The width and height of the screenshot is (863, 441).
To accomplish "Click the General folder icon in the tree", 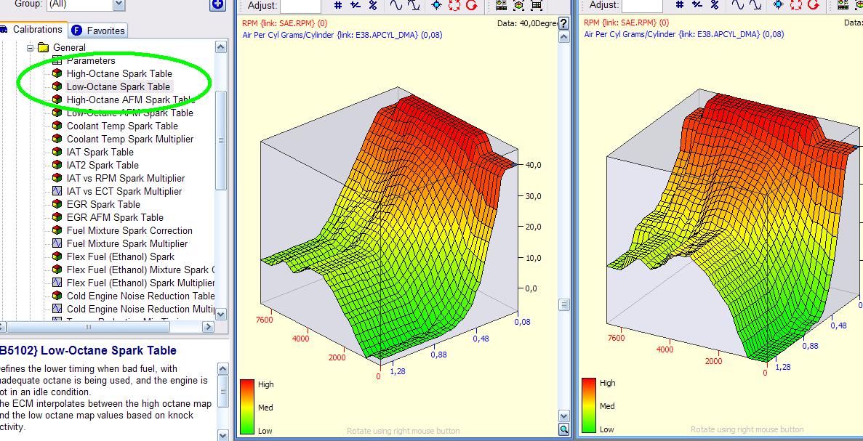I will [44, 48].
